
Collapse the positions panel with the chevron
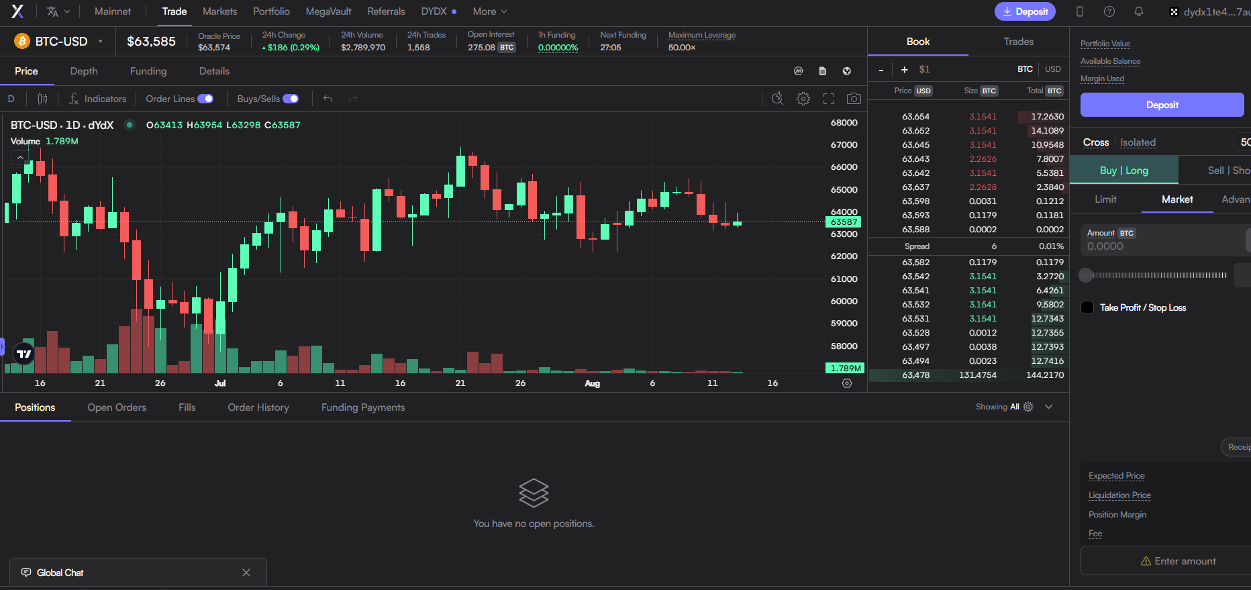point(1049,407)
